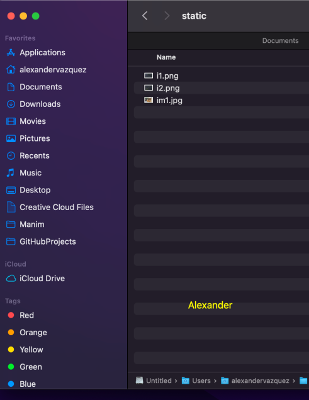The image size is (309, 400).
Task: Show Recents files
Action: point(28,155)
